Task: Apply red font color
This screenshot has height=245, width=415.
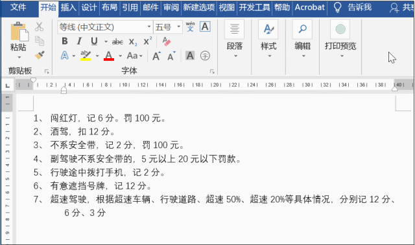Action: coord(109,56)
